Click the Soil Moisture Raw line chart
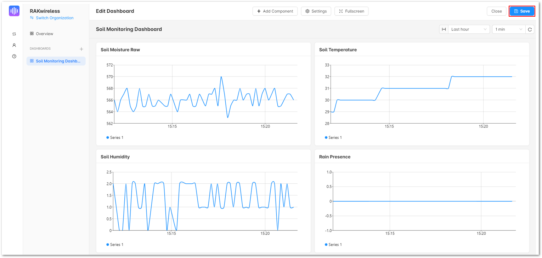542x258 pixels. (205, 94)
